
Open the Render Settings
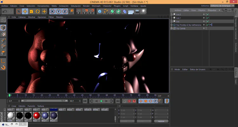point(91,11)
